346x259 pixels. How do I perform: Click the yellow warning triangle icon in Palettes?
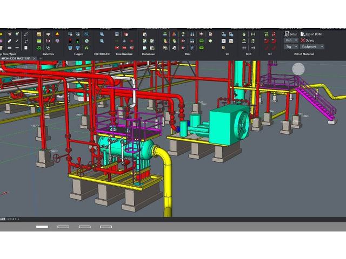tap(57, 34)
